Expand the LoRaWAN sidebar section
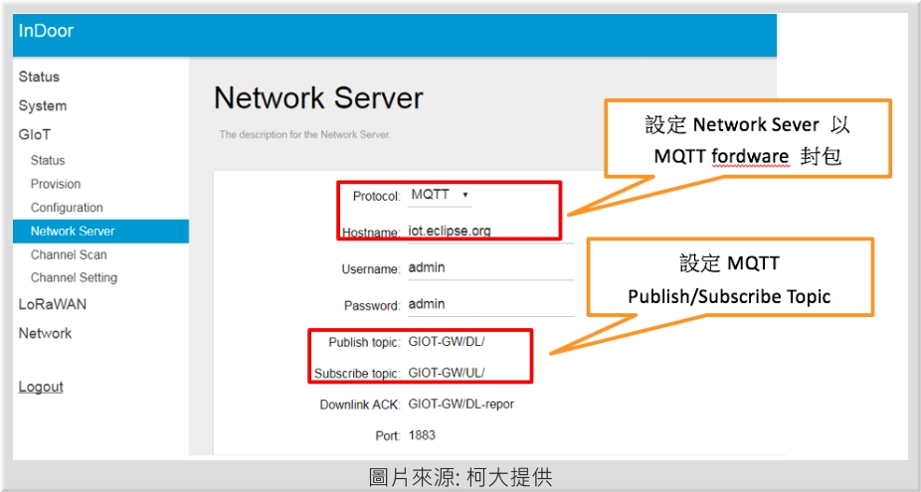The height and width of the screenshot is (492, 921). pos(52,304)
